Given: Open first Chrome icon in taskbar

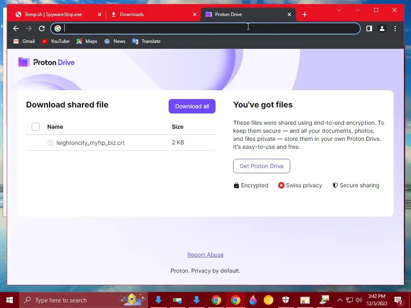Looking at the screenshot, I should point(216,300).
